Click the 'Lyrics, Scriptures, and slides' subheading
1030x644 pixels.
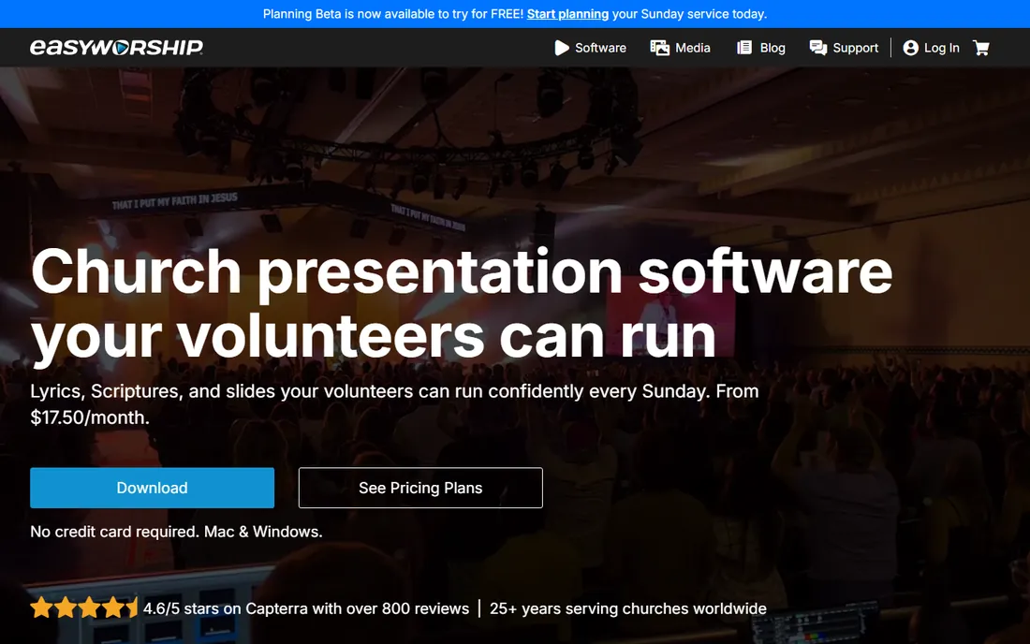tap(394, 404)
